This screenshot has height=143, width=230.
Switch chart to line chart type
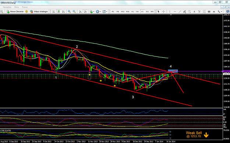point(64,11)
